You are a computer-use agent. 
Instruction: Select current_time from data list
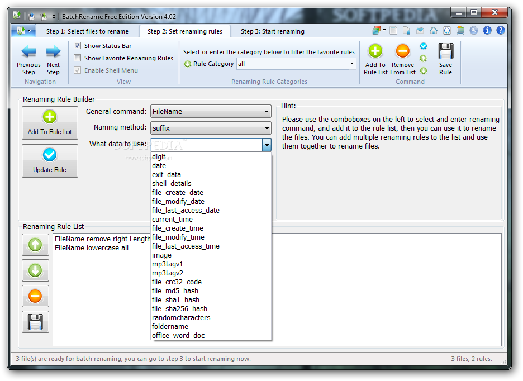pyautogui.click(x=211, y=219)
